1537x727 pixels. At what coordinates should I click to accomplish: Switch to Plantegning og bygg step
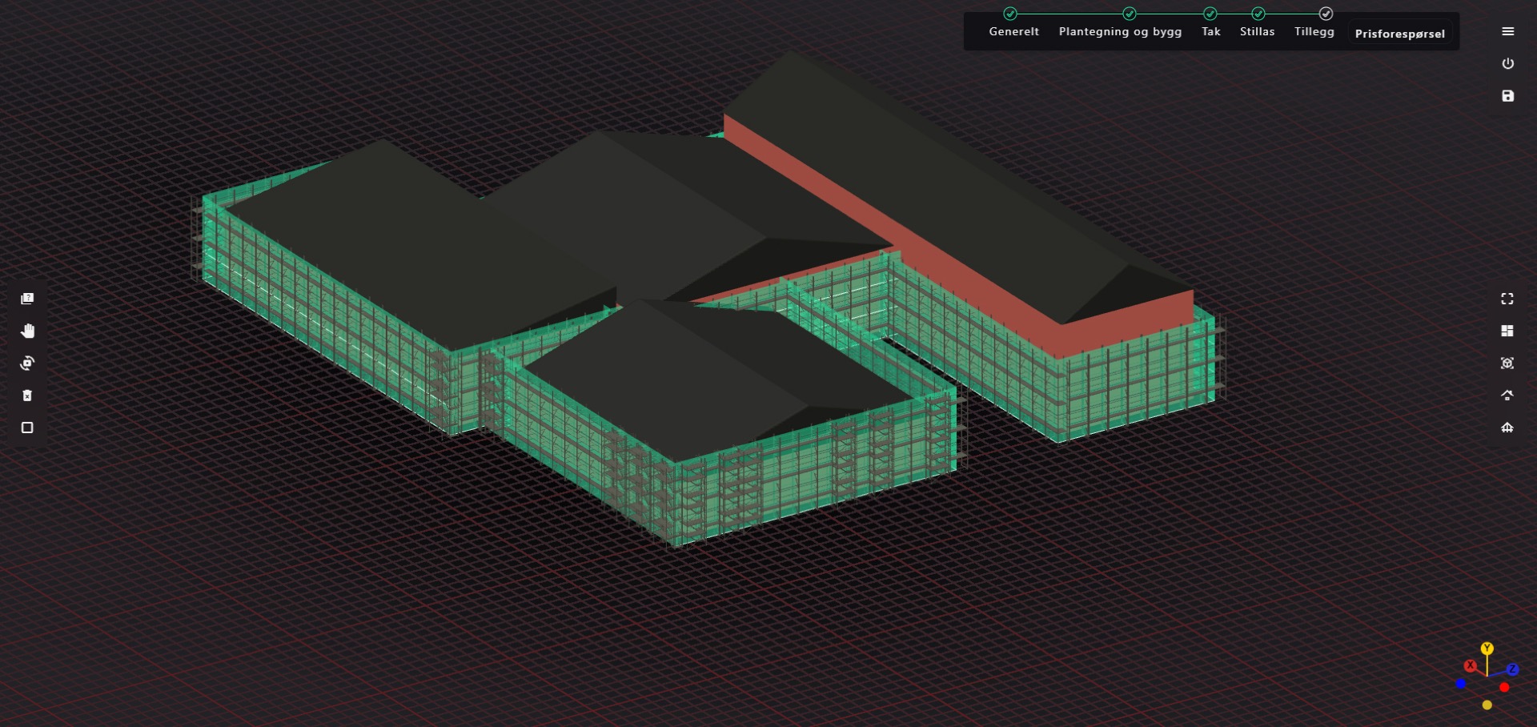coord(1119,31)
